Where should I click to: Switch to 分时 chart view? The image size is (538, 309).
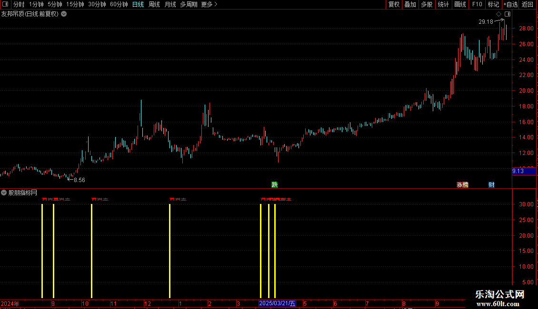tap(19, 4)
